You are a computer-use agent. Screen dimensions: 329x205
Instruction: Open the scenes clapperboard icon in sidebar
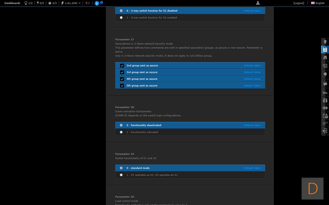point(325,83)
